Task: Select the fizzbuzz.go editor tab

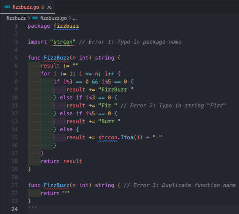Action: point(27,7)
